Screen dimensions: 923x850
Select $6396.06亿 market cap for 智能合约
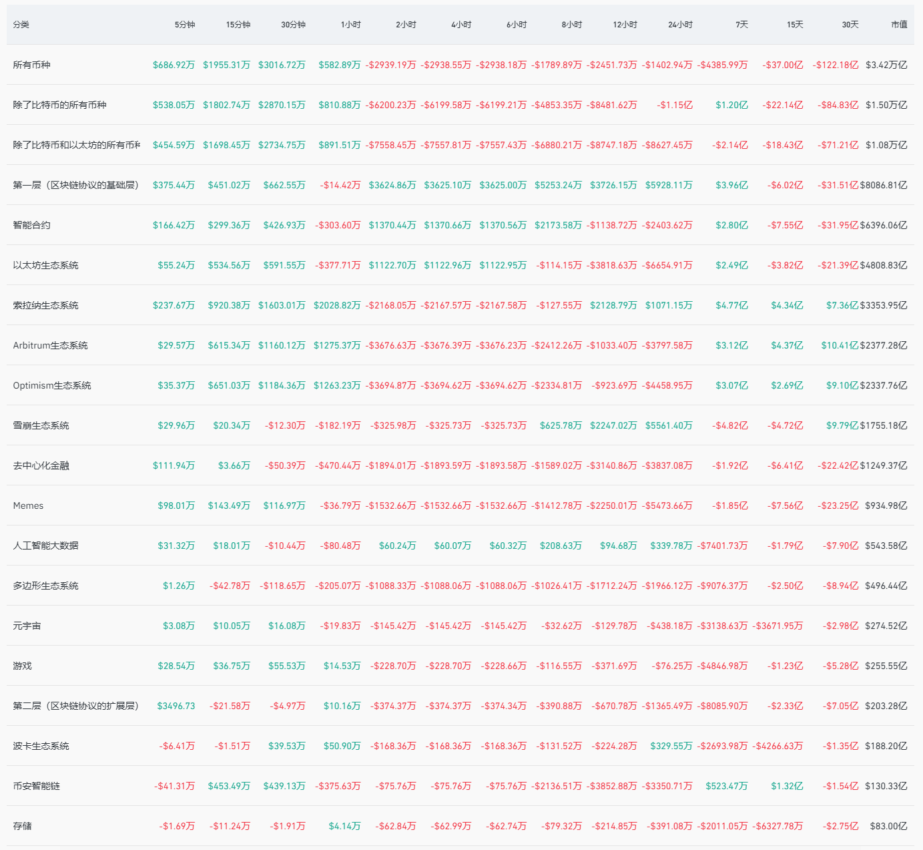pyautogui.click(x=884, y=225)
